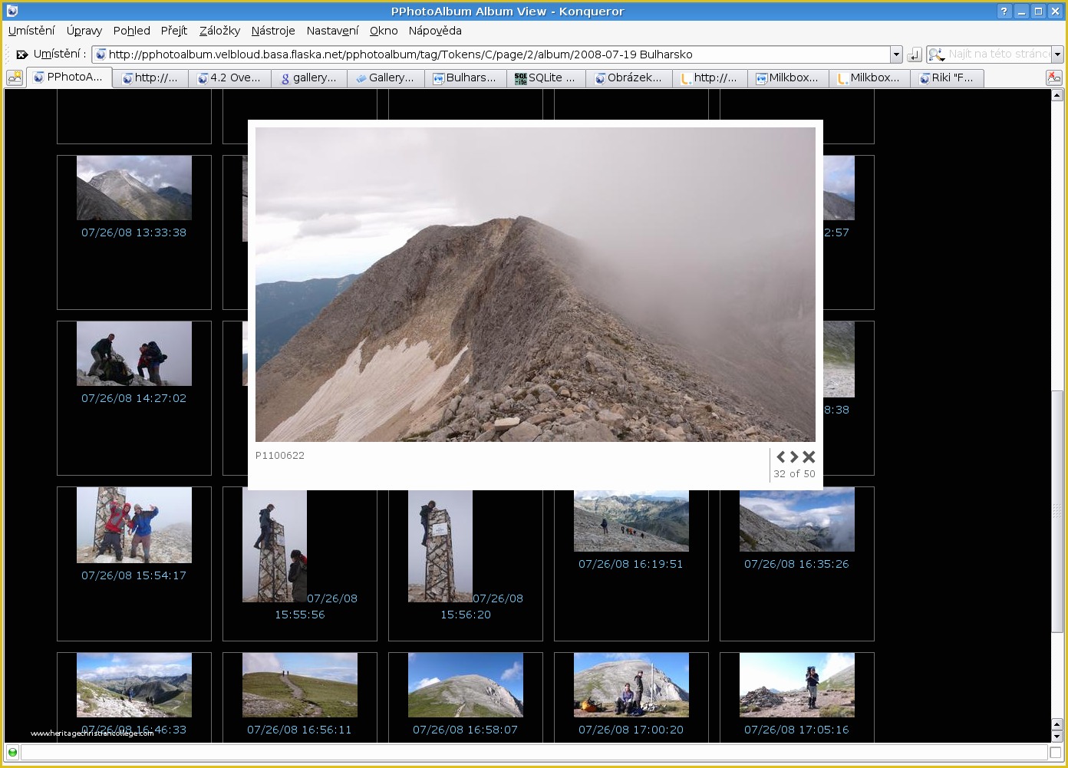Open the Nástroje menu
The width and height of the screenshot is (1068, 768).
[x=273, y=31]
